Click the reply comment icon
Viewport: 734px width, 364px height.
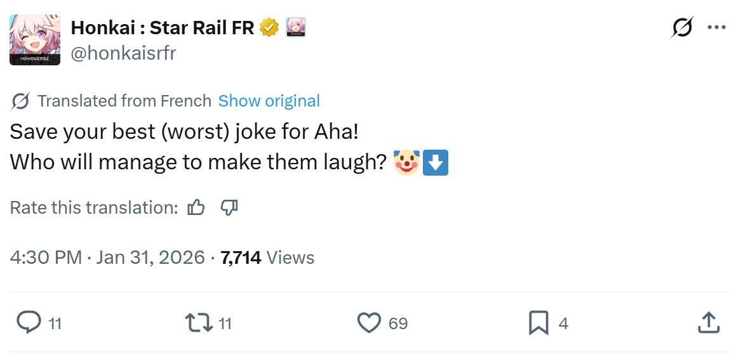(x=29, y=323)
